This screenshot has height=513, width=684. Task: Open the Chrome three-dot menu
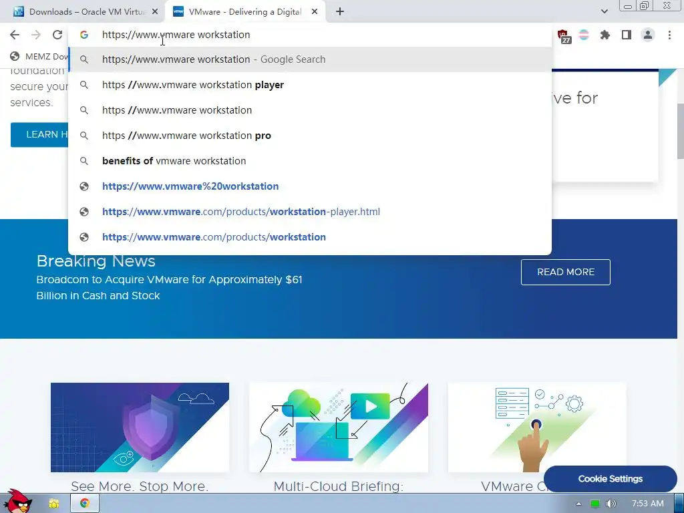[669, 35]
